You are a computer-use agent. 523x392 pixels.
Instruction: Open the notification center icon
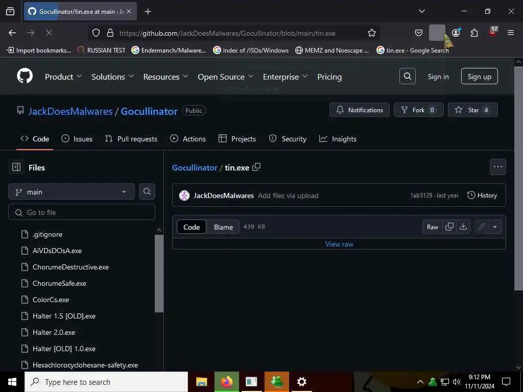pos(506,382)
